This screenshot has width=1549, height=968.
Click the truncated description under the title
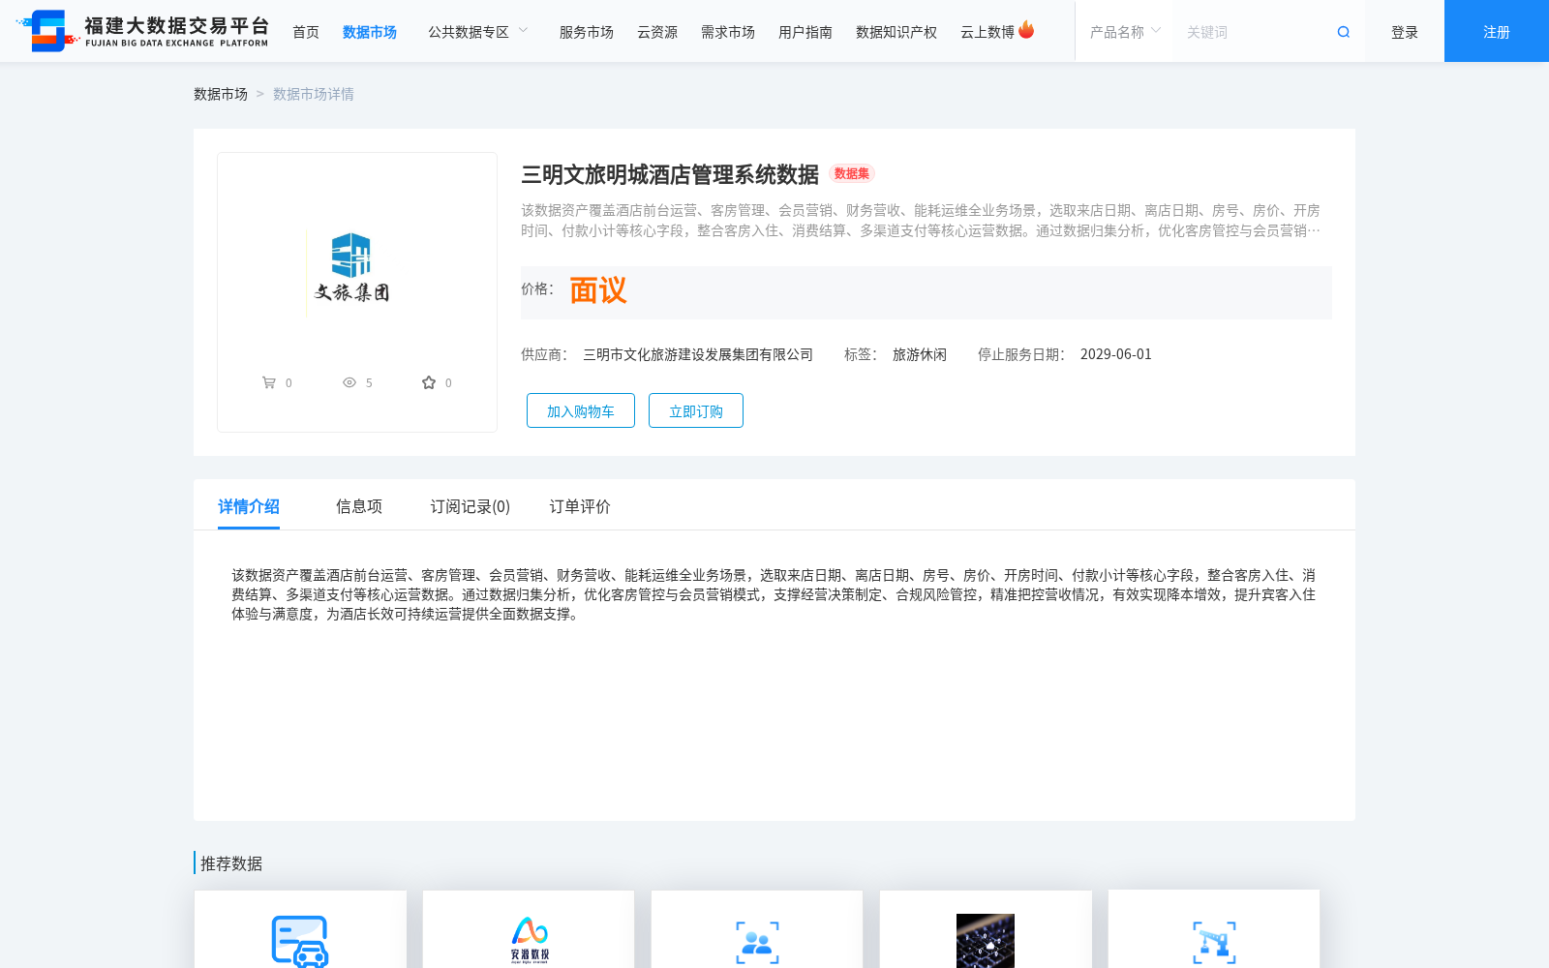pos(921,221)
